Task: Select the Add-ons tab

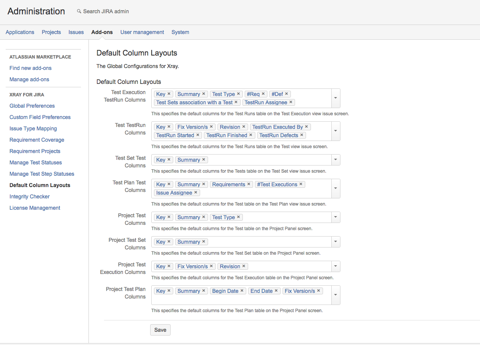Action: (102, 32)
